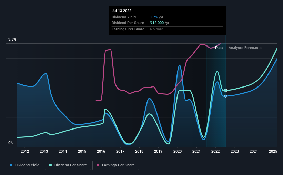Click the pink Earnings Per Share legend dot

98,165
